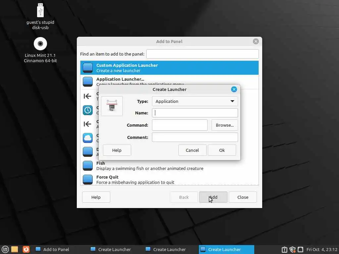Click the launcher icon chooser with spring image

[112, 106]
